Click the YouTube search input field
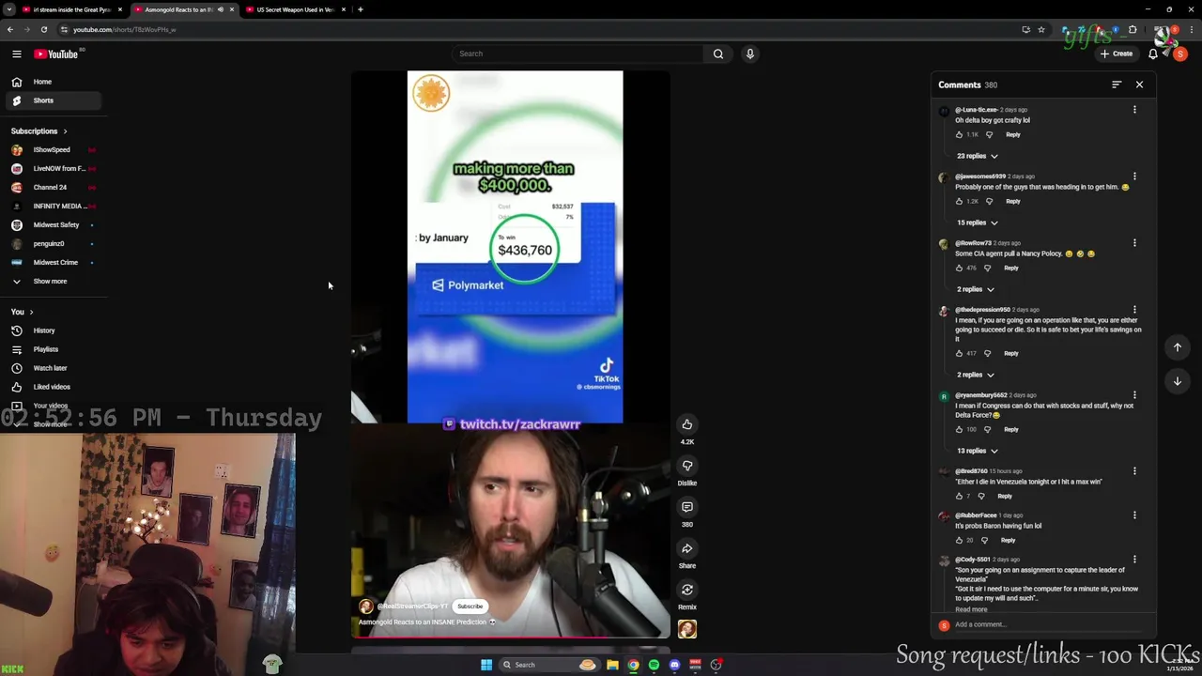The image size is (1202, 676). (578, 54)
